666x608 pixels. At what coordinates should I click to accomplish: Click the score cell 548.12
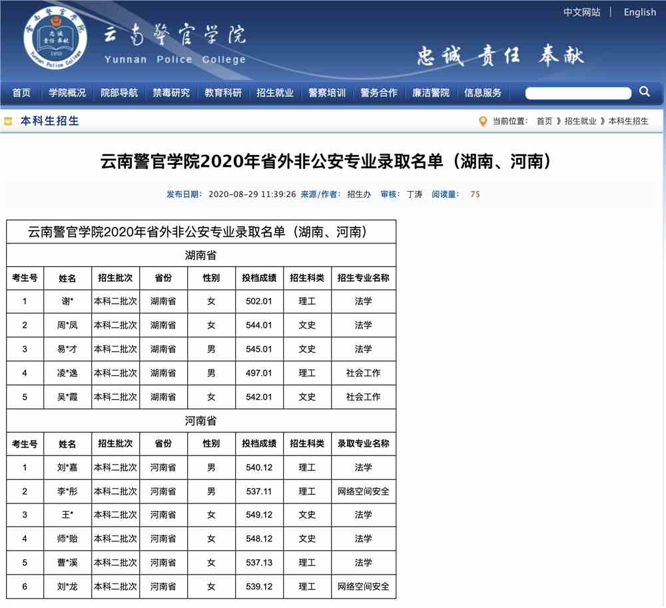(x=259, y=538)
